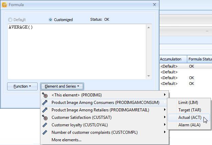Choose Limit (LIM) from the series submenu
The image size is (212, 145).
(x=188, y=103)
